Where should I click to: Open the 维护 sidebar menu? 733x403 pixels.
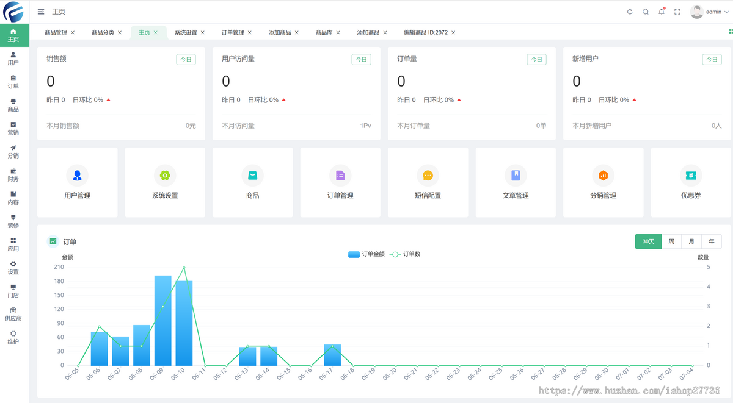13,337
